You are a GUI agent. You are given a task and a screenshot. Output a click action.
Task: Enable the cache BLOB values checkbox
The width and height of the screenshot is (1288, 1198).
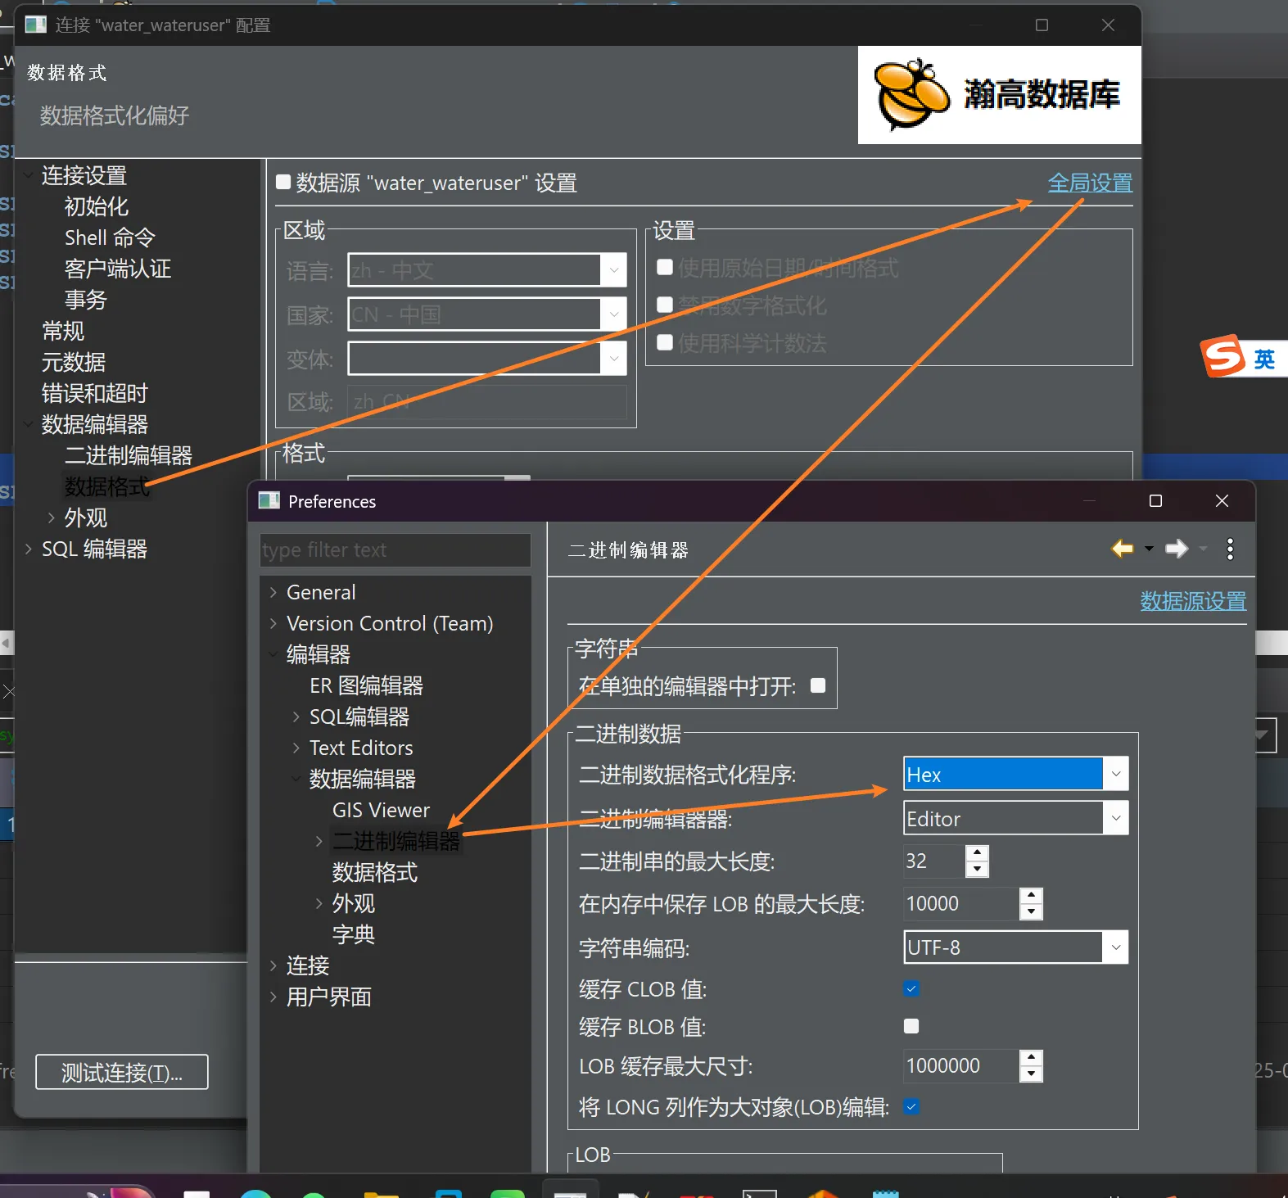point(911,1026)
